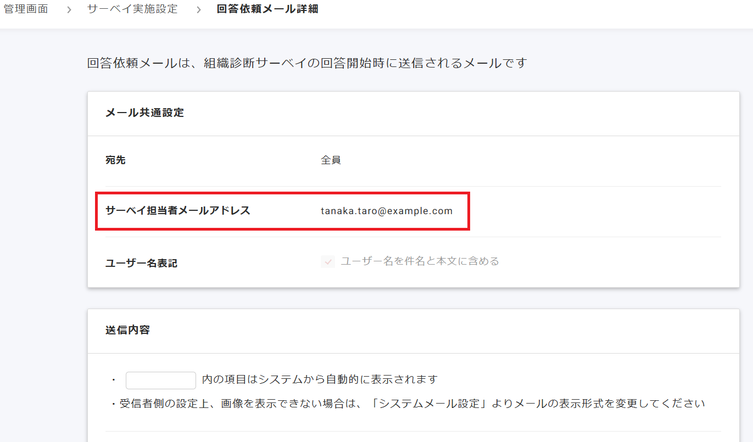753x442 pixels.
Task: Select the 回答依頼メール詳細 breadcrumb title
Action: (x=265, y=9)
